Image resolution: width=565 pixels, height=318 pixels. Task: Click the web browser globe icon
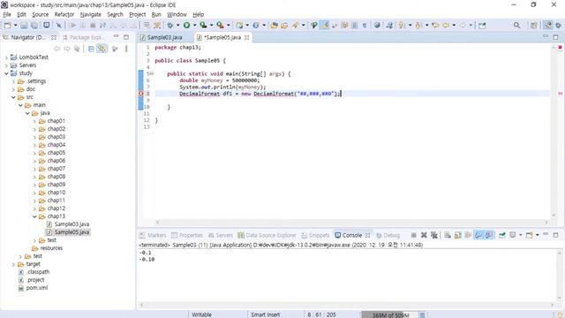377,26
